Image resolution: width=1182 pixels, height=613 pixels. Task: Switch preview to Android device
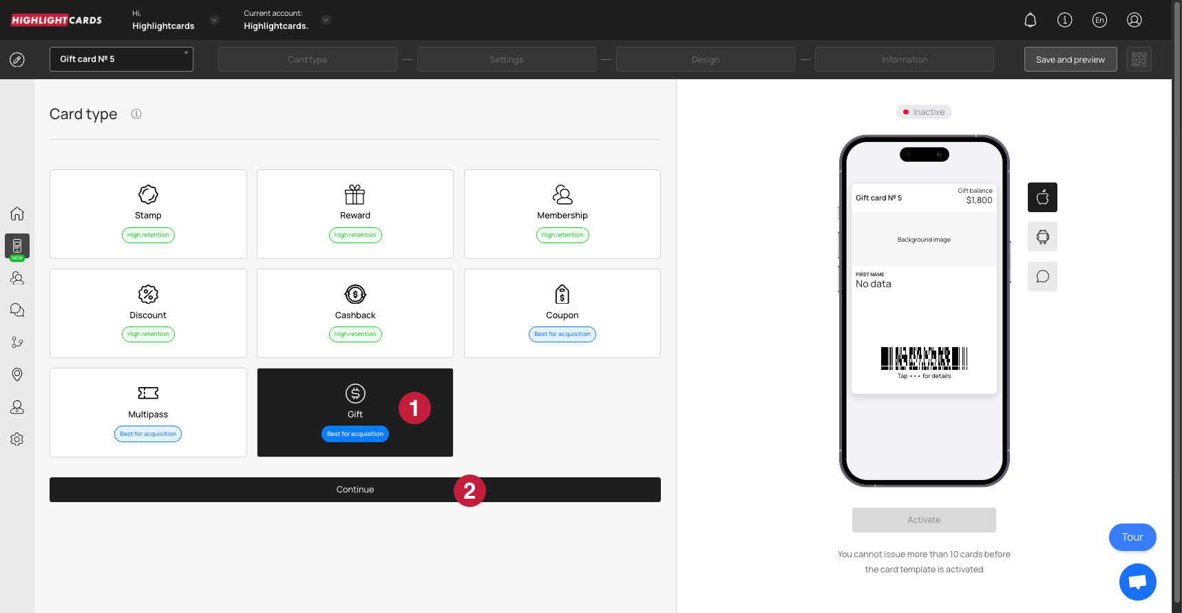1042,237
